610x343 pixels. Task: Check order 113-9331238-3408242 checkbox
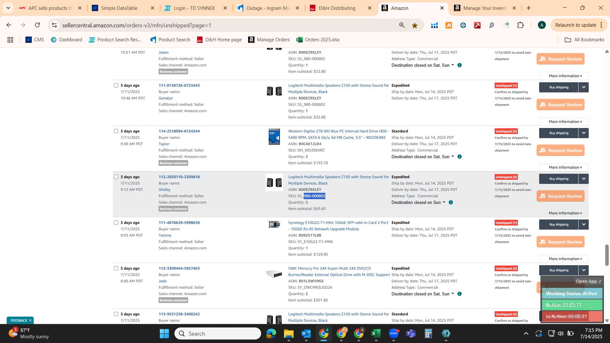pos(116,314)
